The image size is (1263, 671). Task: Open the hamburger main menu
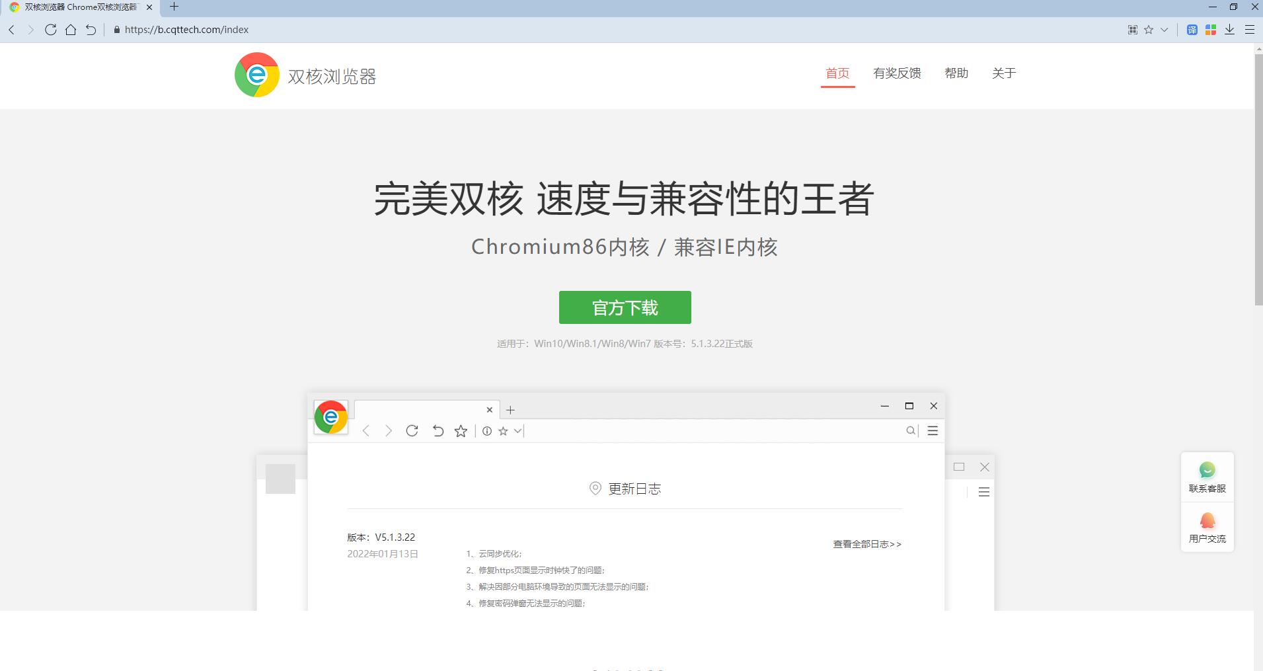point(1250,30)
